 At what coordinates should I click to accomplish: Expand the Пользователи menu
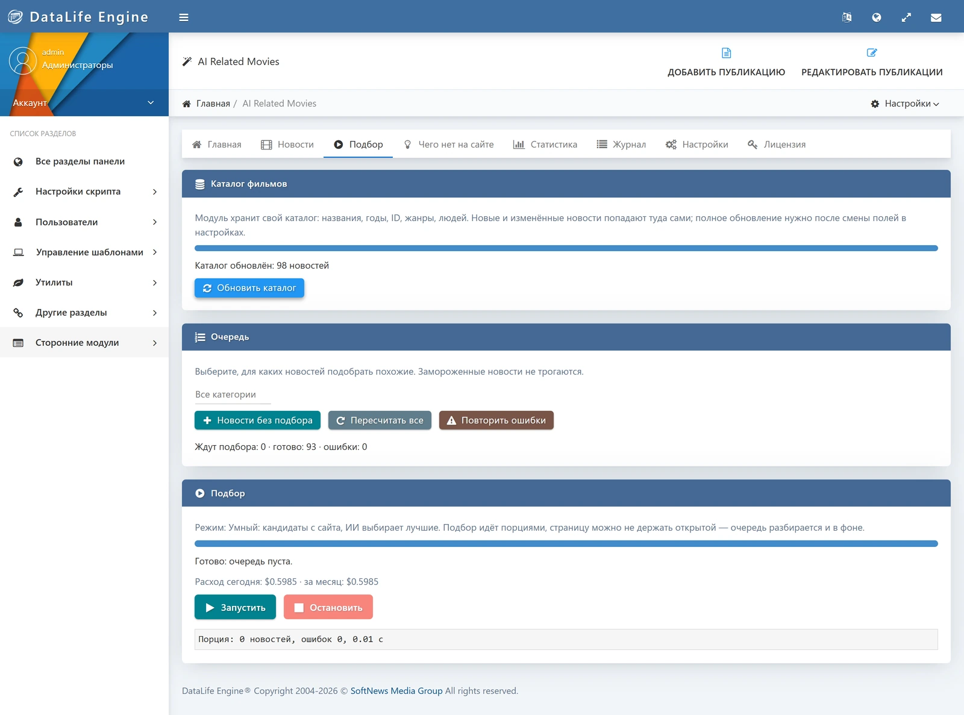84,222
